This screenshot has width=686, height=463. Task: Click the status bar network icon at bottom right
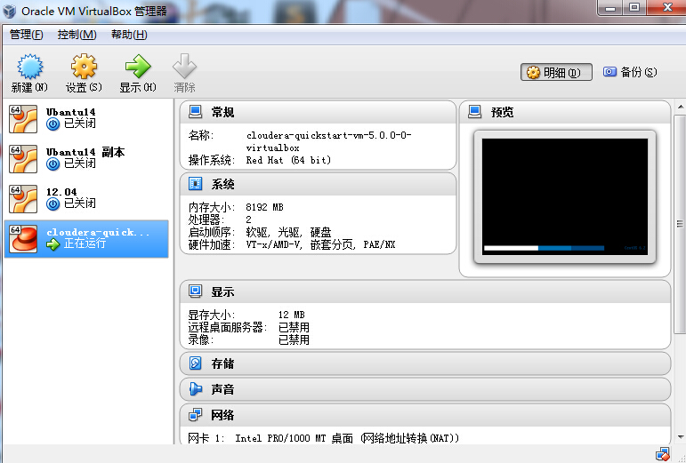click(x=663, y=454)
